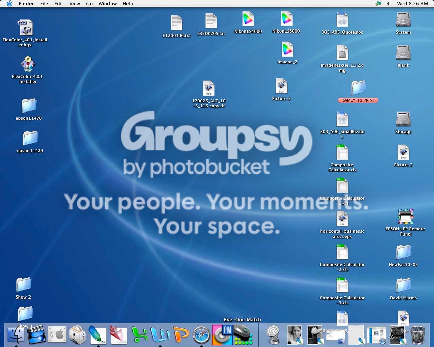Image resolution: width=434 pixels, height=347 pixels.
Task: Select the FlexColor_401_Installer.hqx file
Action: 25,28
